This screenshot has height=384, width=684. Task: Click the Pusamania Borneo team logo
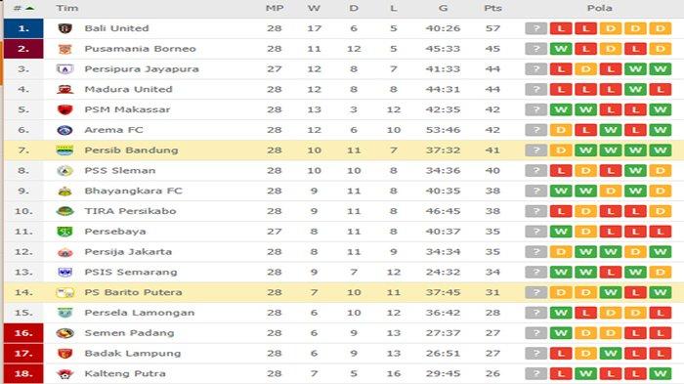tap(65, 49)
